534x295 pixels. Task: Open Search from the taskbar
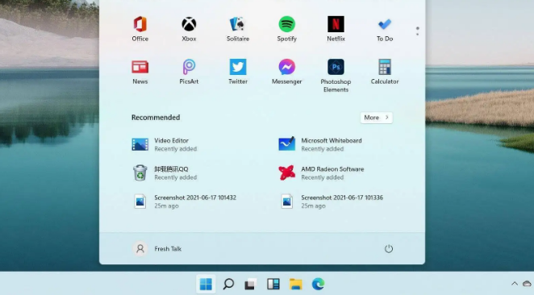pyautogui.click(x=228, y=284)
